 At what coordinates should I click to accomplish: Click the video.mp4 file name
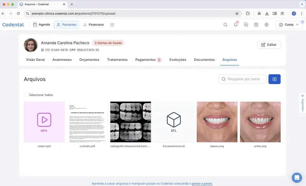pyautogui.click(x=44, y=146)
